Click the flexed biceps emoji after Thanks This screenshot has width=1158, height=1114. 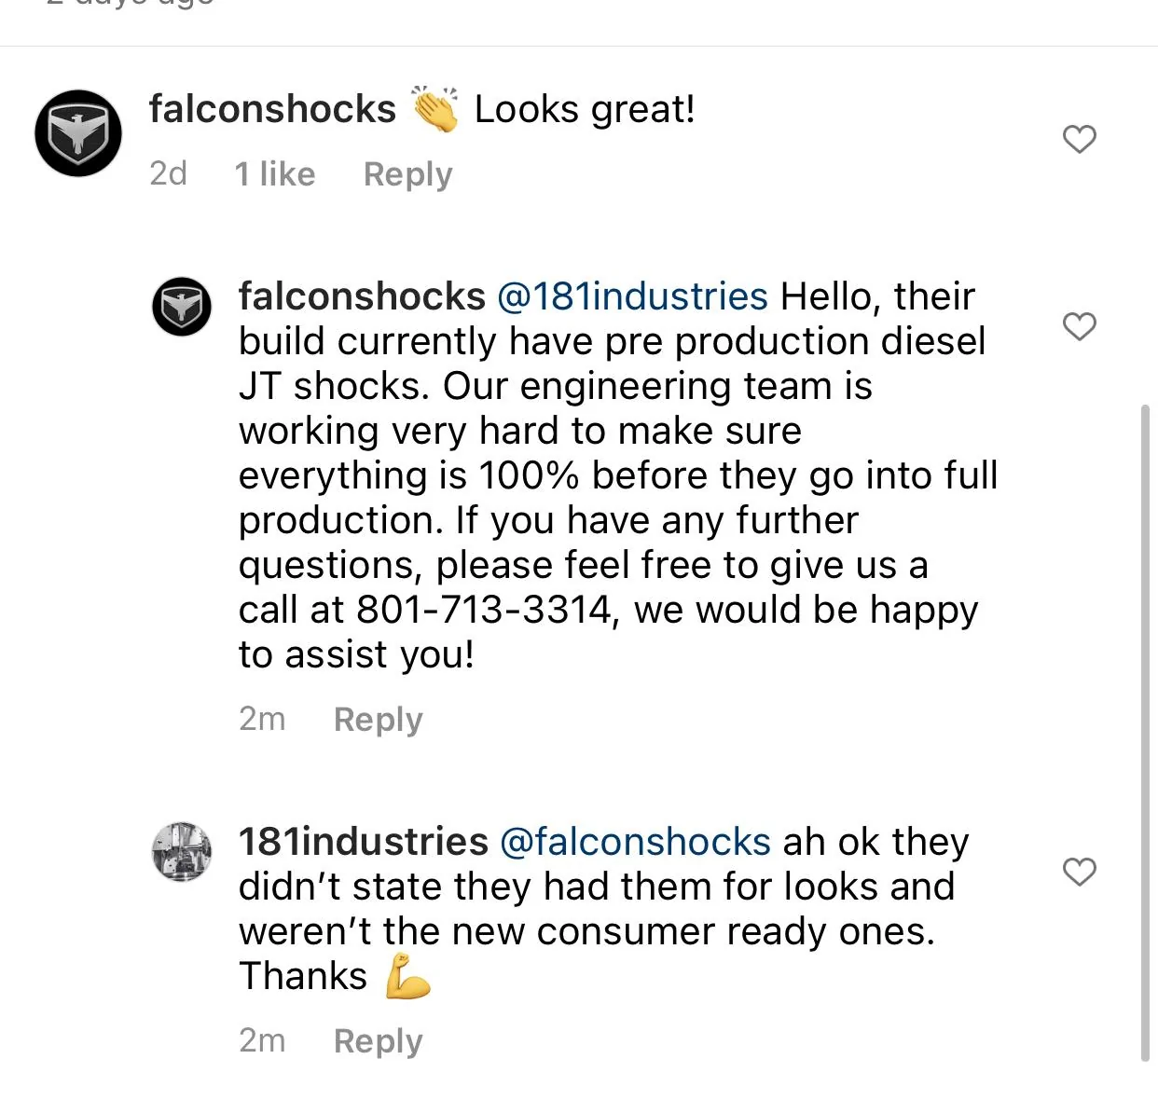pyautogui.click(x=407, y=976)
